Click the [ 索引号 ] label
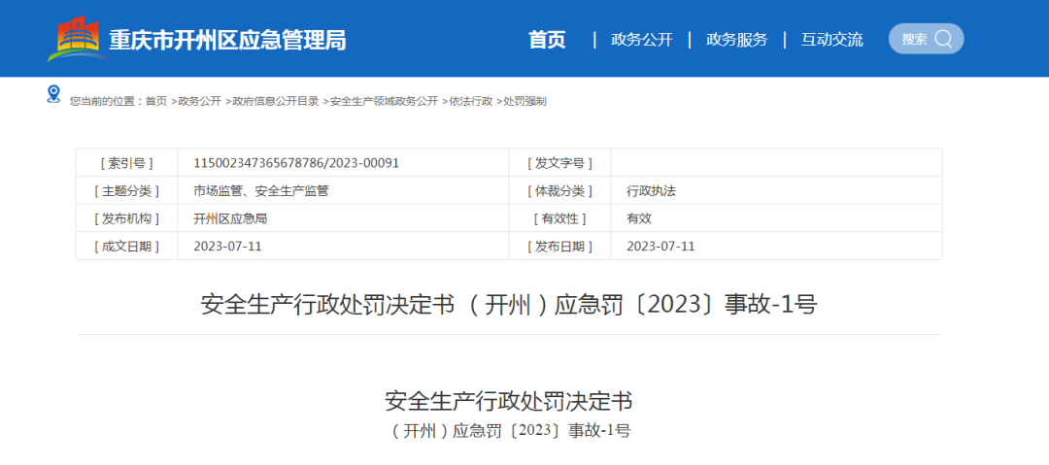 tap(126, 162)
